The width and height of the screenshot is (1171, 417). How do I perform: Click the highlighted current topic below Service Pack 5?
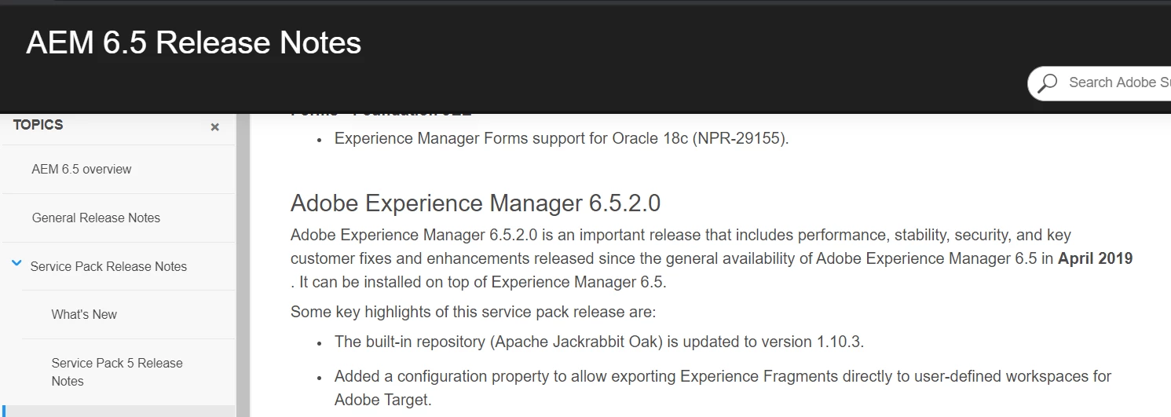(x=118, y=411)
